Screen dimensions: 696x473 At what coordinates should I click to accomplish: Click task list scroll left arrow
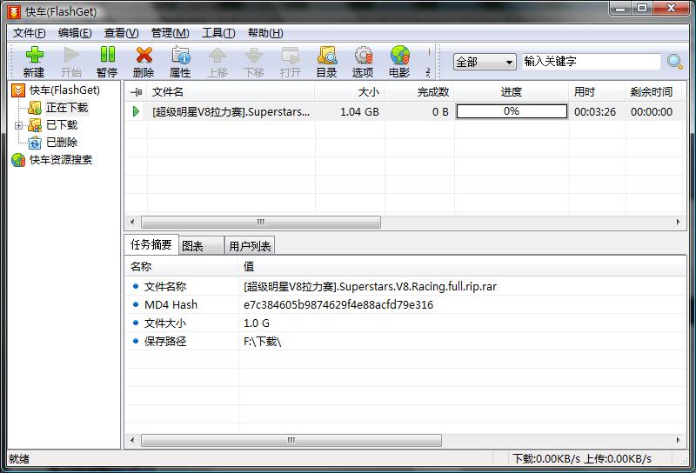pos(132,222)
